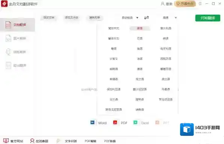Click the gold 开通会员 membership button
Screen dimensions: 224x144
(x=185, y=4)
